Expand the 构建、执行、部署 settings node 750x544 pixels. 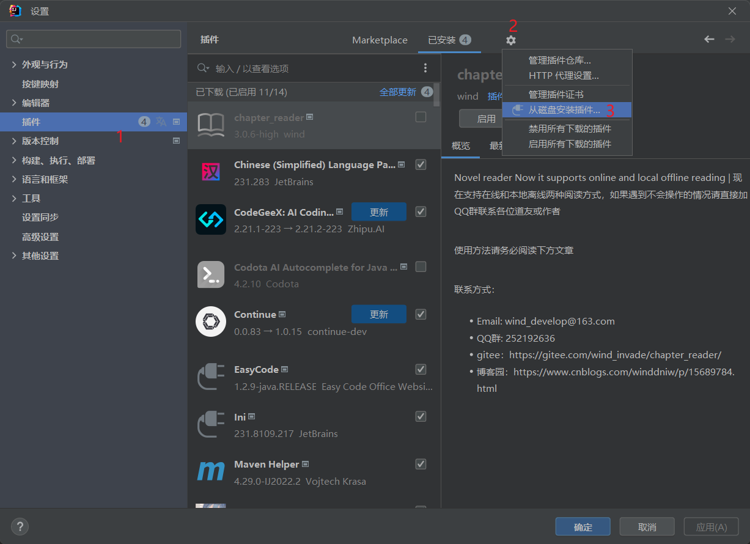[x=14, y=160]
